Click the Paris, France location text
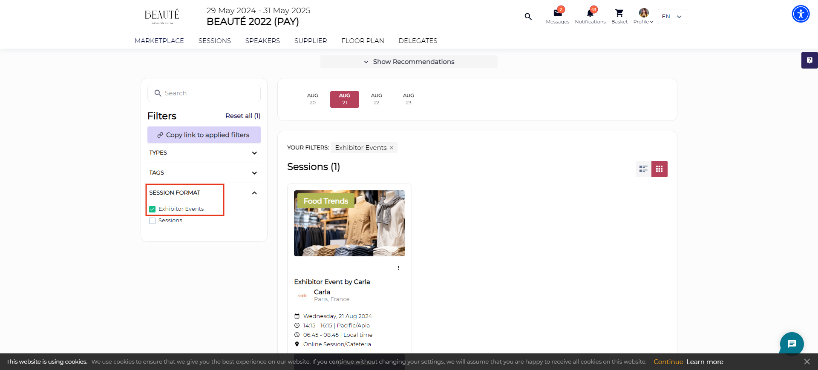Image resolution: width=818 pixels, height=370 pixels. pos(332,299)
